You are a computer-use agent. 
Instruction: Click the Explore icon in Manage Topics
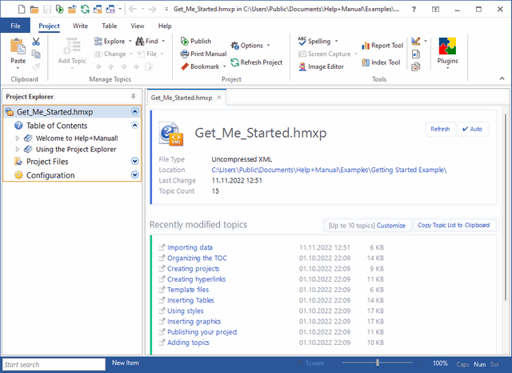(x=98, y=41)
